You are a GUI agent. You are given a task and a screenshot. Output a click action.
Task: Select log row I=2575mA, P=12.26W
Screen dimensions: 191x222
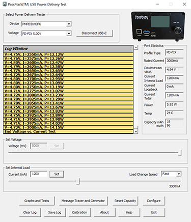[x=68, y=59]
